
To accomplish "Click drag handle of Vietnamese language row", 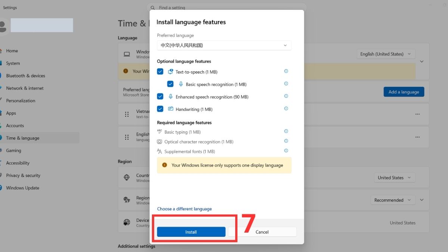I will point(127,114).
